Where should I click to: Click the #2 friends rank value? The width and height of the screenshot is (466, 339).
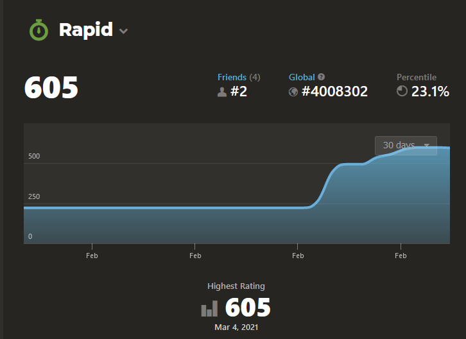pos(239,91)
